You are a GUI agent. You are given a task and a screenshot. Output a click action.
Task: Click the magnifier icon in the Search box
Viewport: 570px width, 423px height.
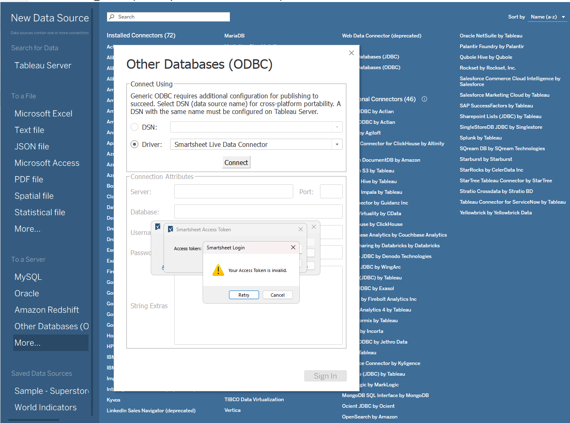(x=112, y=17)
